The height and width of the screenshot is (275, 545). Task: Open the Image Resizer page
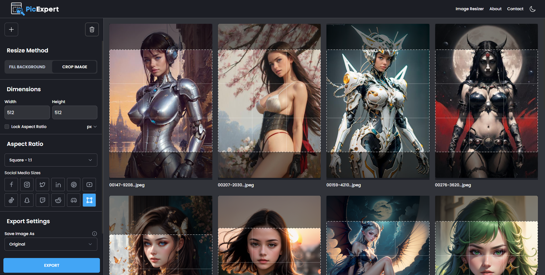469,9
